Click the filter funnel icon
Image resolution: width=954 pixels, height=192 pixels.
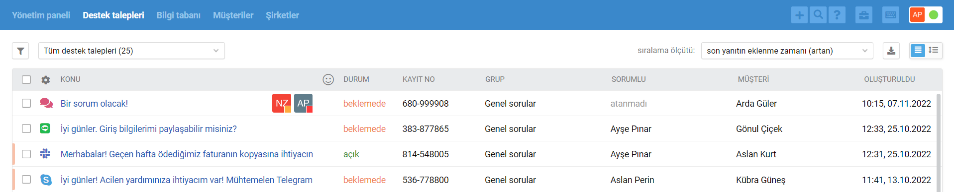[x=20, y=51]
